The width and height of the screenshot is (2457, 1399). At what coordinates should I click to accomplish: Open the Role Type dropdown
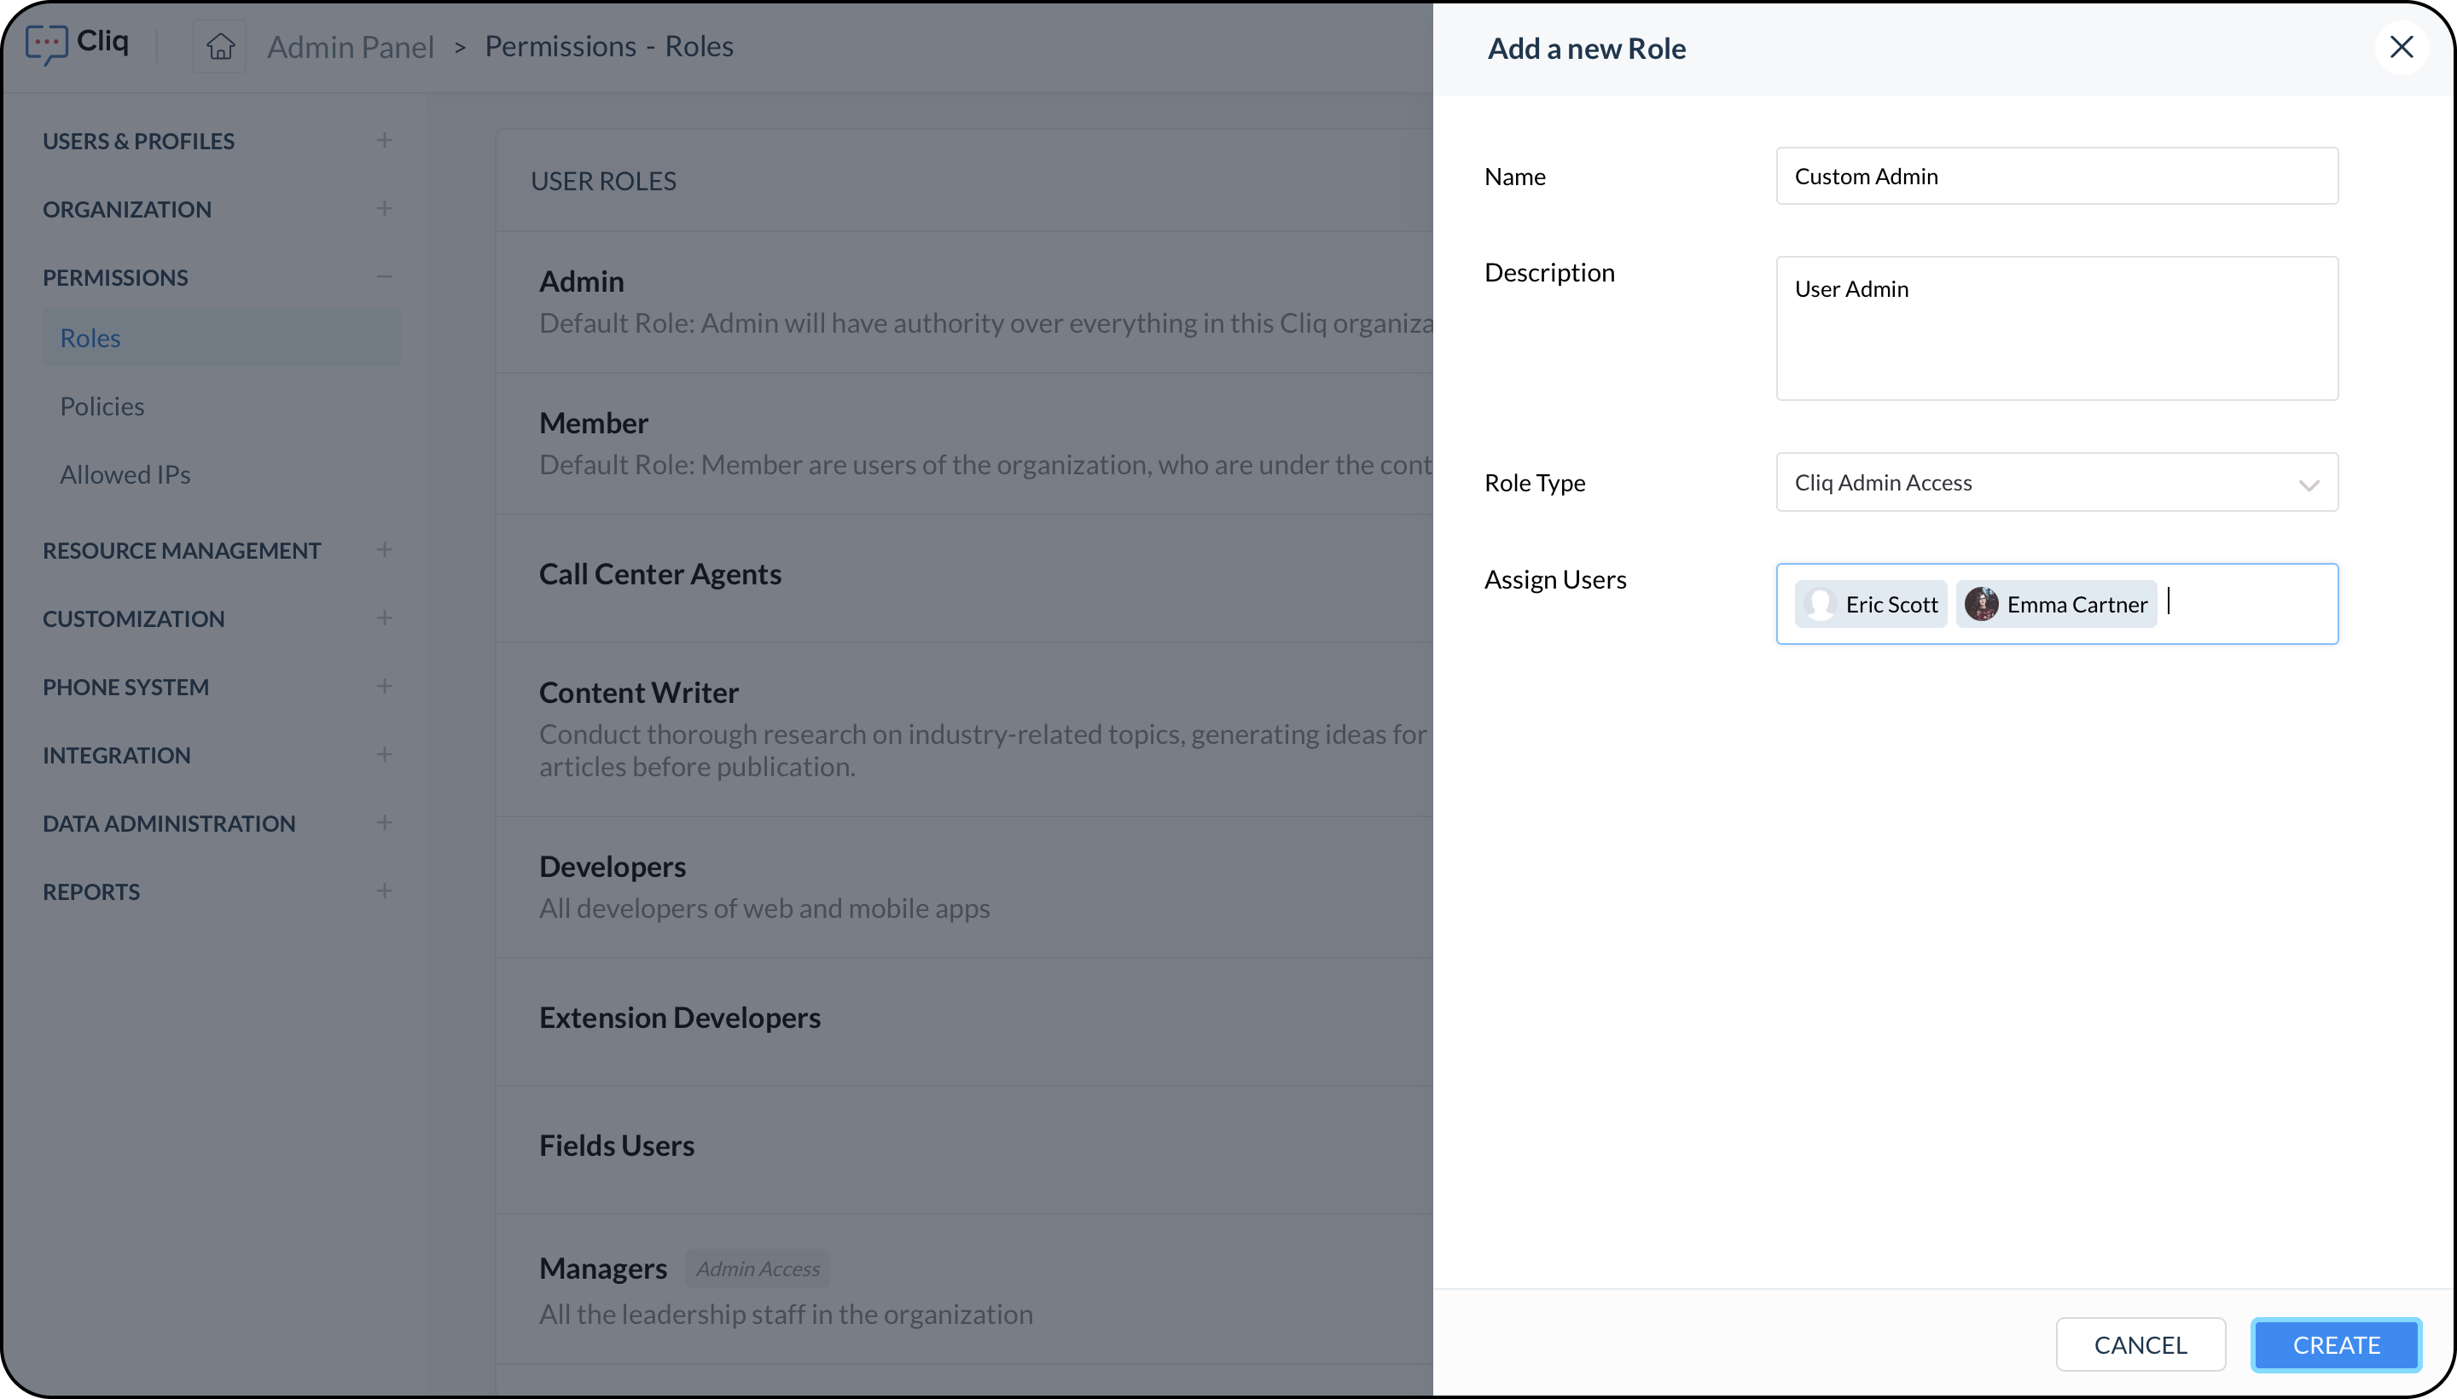[2056, 482]
